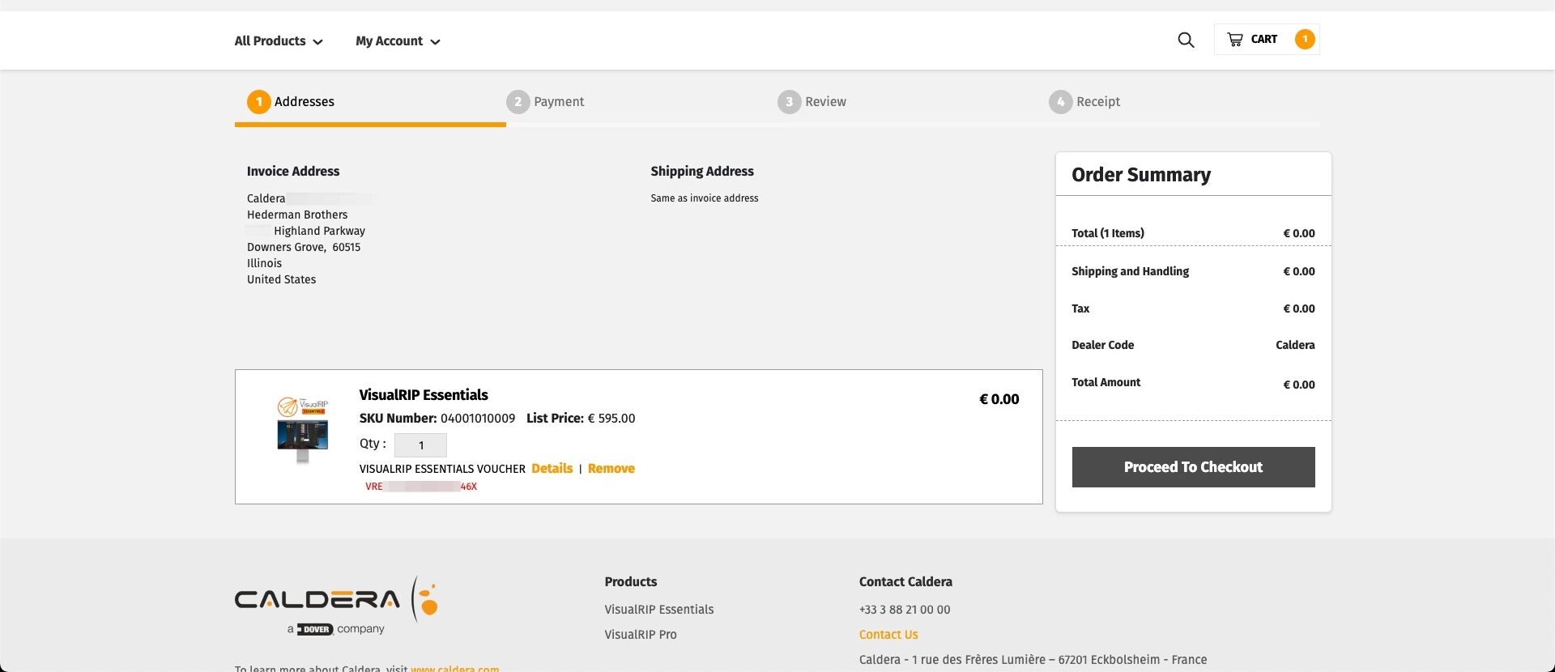Click the Dealer Code label
The image size is (1555, 672).
click(x=1103, y=345)
